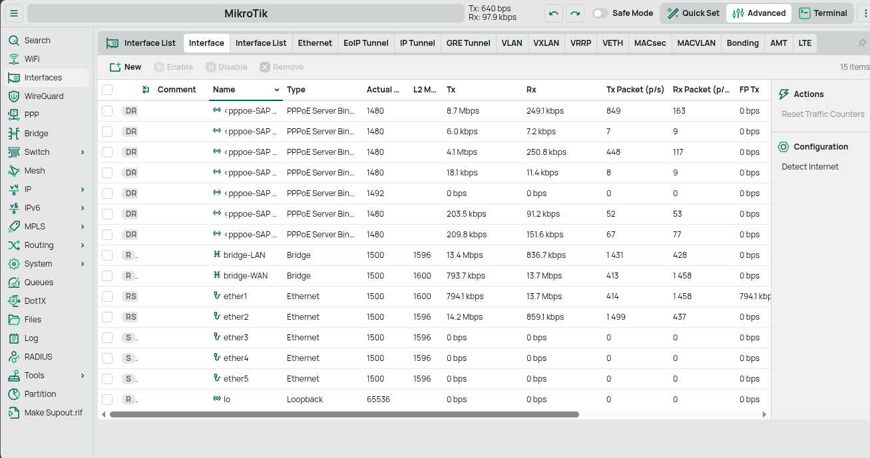Screen dimensions: 870x458
Task: Open the Log icon in sidebar
Action: [x=14, y=338]
